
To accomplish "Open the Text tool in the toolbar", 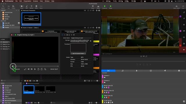I will tap(8, 7).
